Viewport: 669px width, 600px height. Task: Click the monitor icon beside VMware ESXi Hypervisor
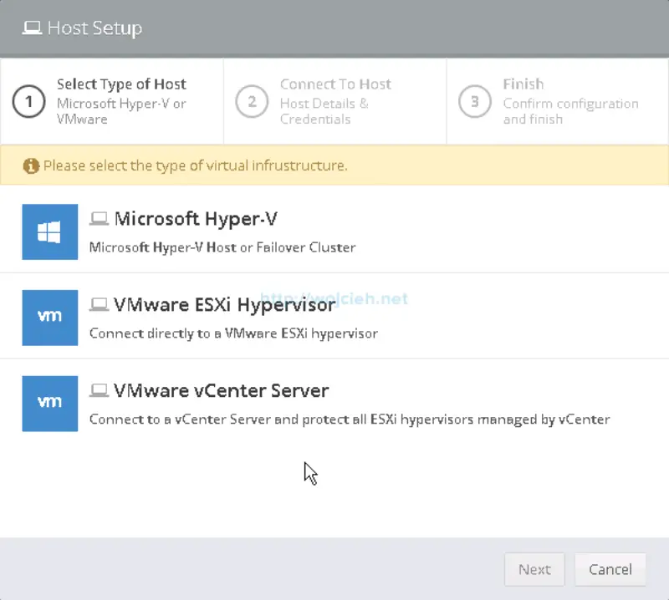[100, 303]
